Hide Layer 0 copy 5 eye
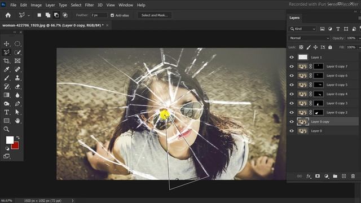The image size is (361, 203). click(292, 85)
